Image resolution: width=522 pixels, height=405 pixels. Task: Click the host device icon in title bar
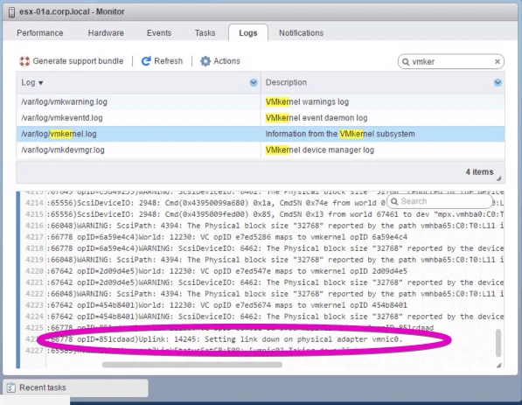[x=11, y=12]
